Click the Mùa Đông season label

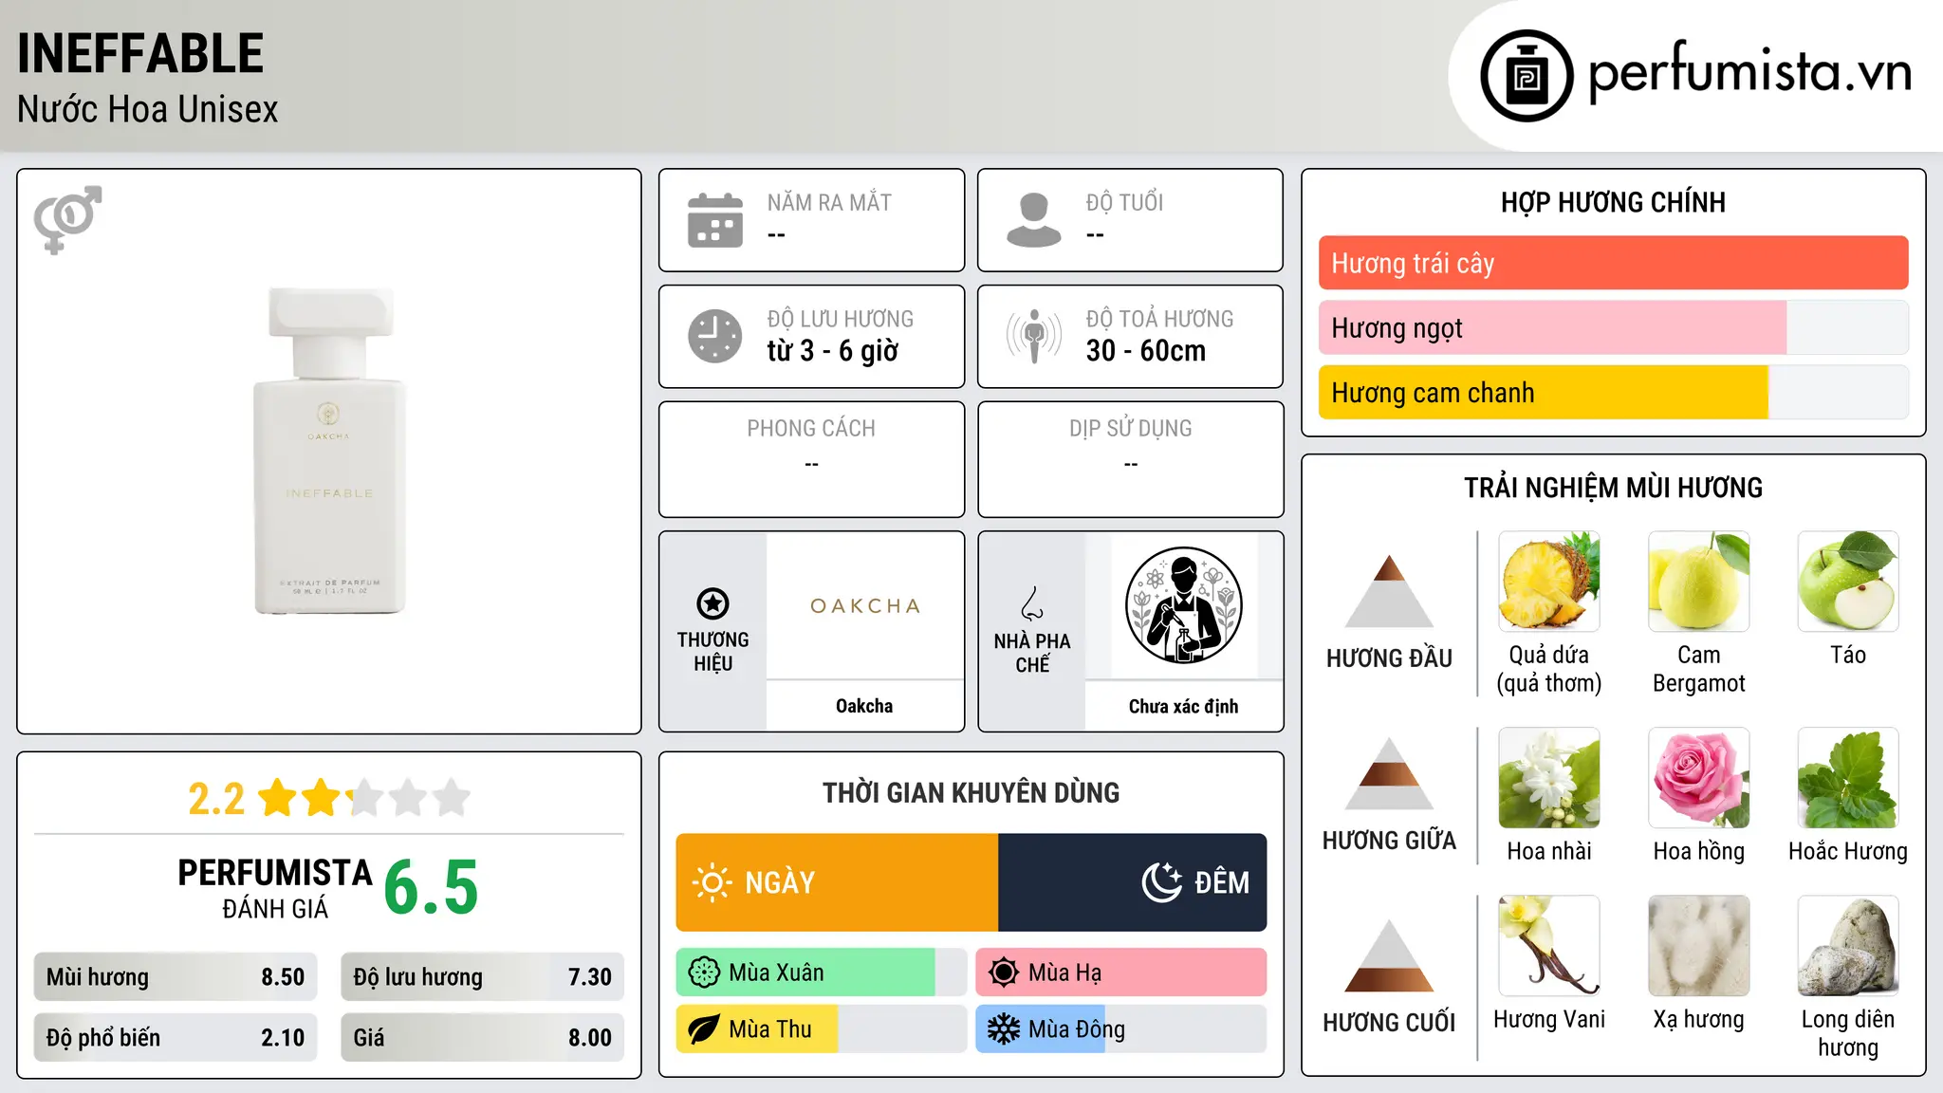pyautogui.click(x=1077, y=1029)
